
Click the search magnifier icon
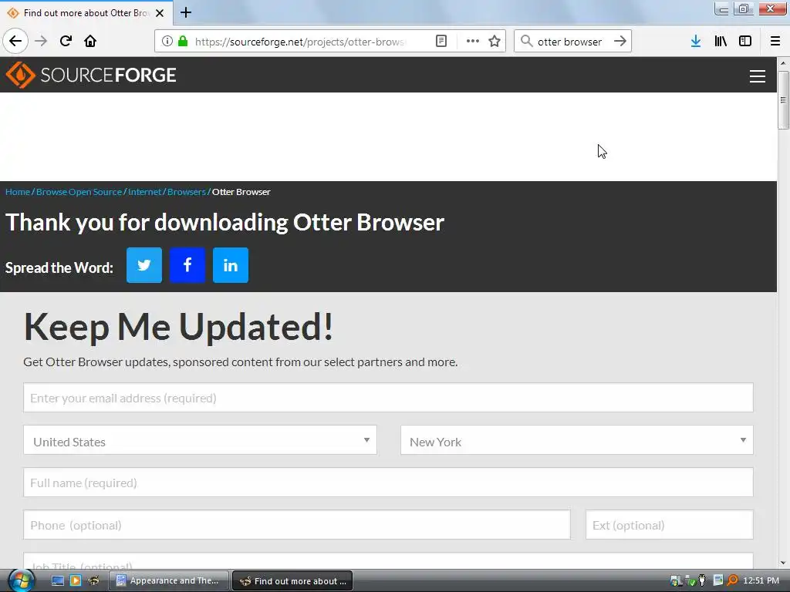[526, 42]
